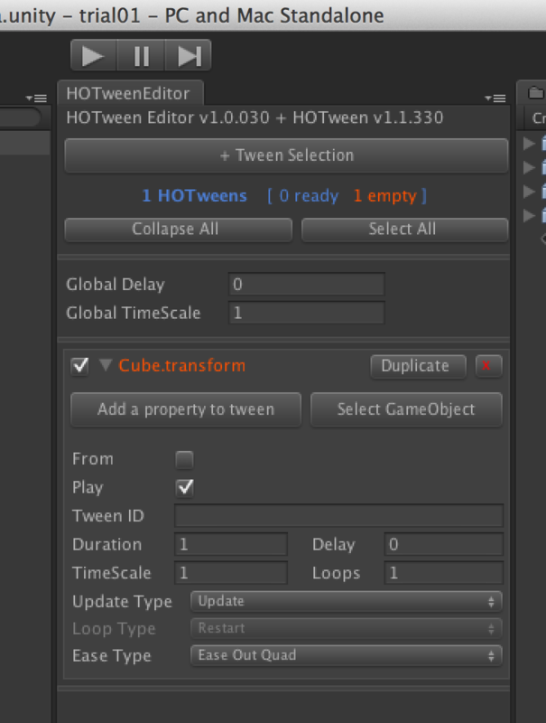Click the Select GameObject button
This screenshot has height=723, width=546.
click(x=406, y=409)
